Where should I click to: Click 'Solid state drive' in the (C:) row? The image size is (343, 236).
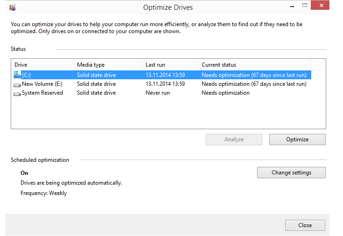point(96,75)
